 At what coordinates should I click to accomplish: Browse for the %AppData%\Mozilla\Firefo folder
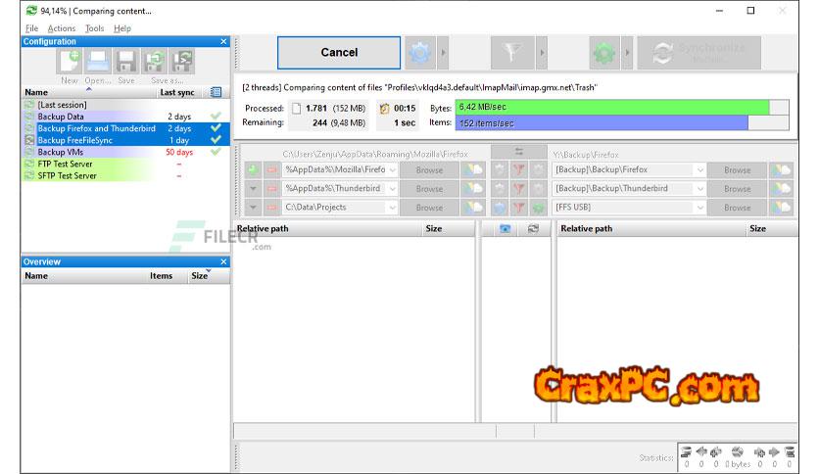coord(429,170)
